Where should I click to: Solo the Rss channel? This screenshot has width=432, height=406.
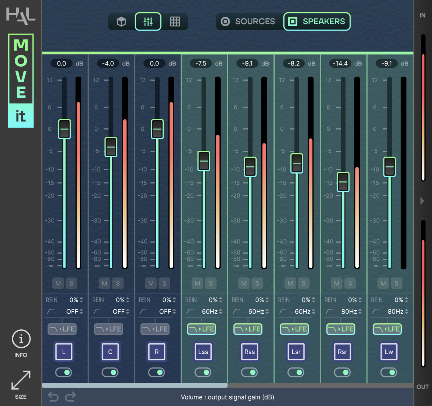click(x=257, y=283)
